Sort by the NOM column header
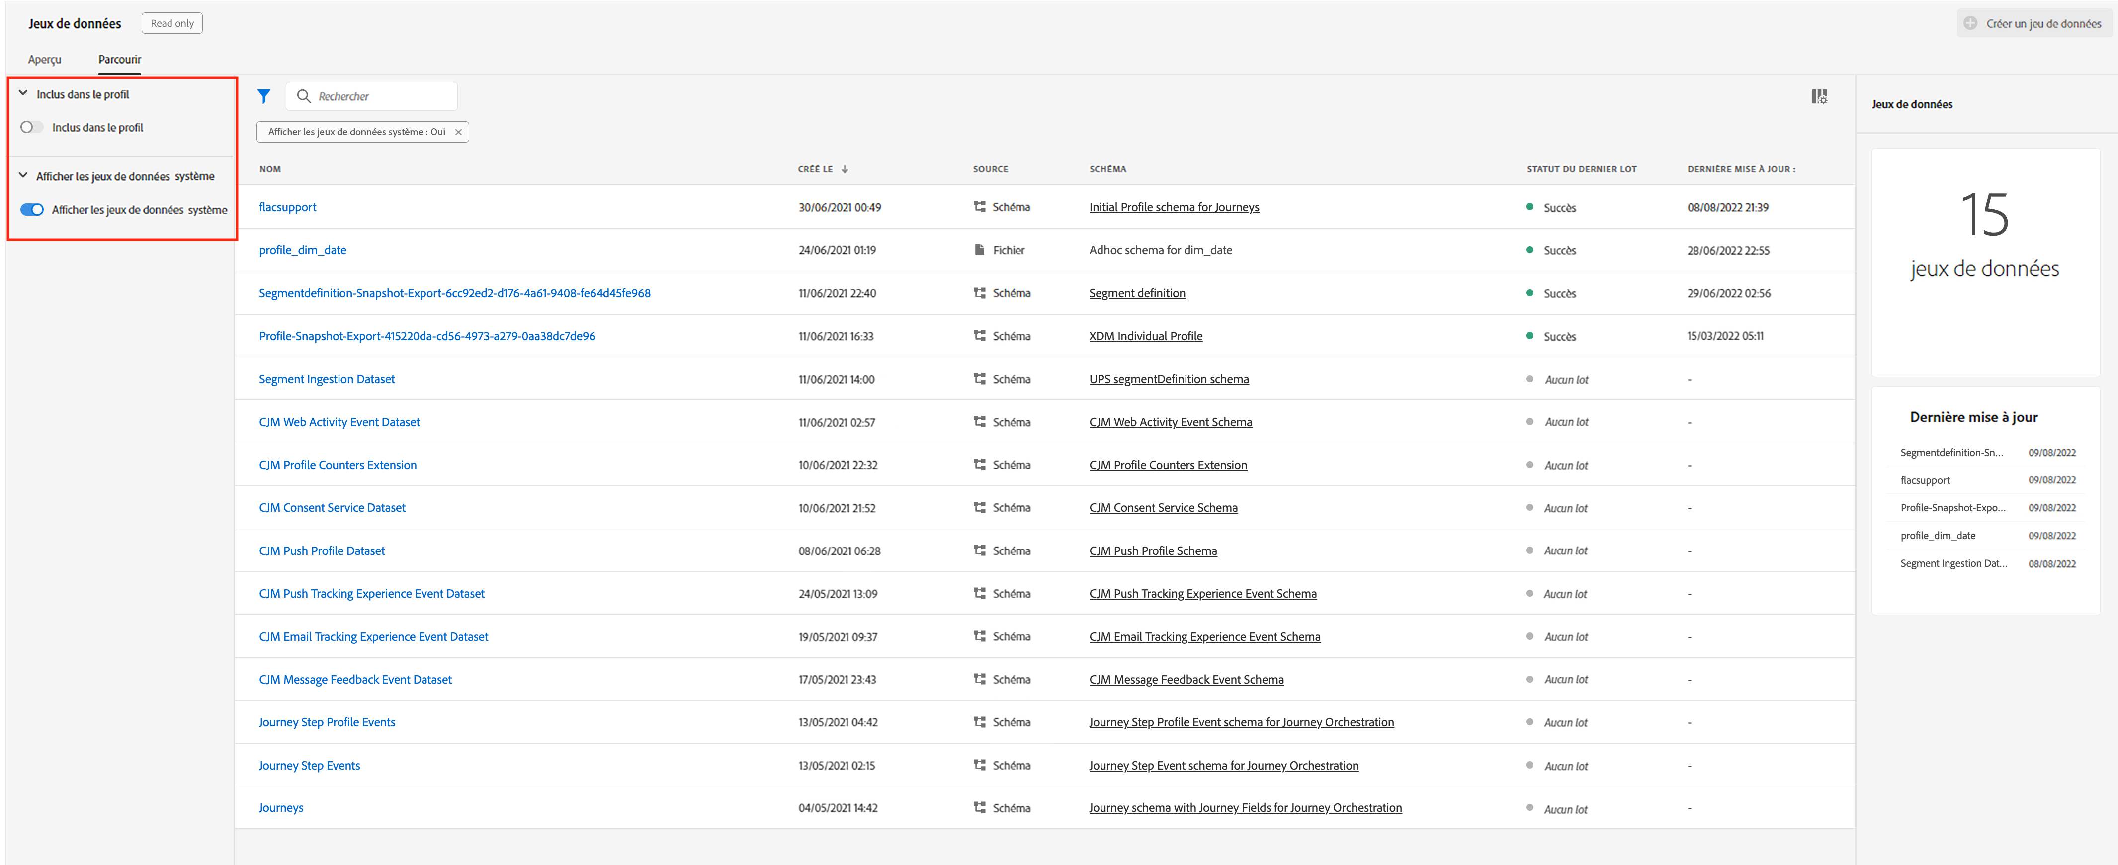The height and width of the screenshot is (865, 2118). tap(270, 169)
